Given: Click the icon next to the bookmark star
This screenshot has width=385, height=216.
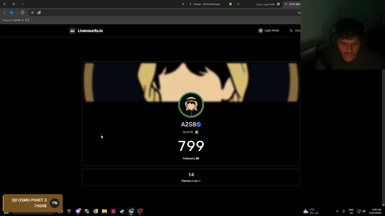Looking at the screenshot, I should pyautogui.click(x=39, y=13).
